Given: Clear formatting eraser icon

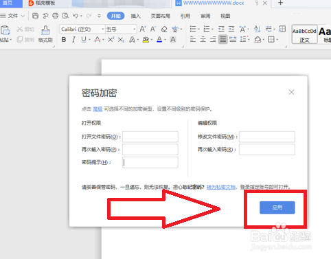Looking at the screenshot, I should pos(164,29).
